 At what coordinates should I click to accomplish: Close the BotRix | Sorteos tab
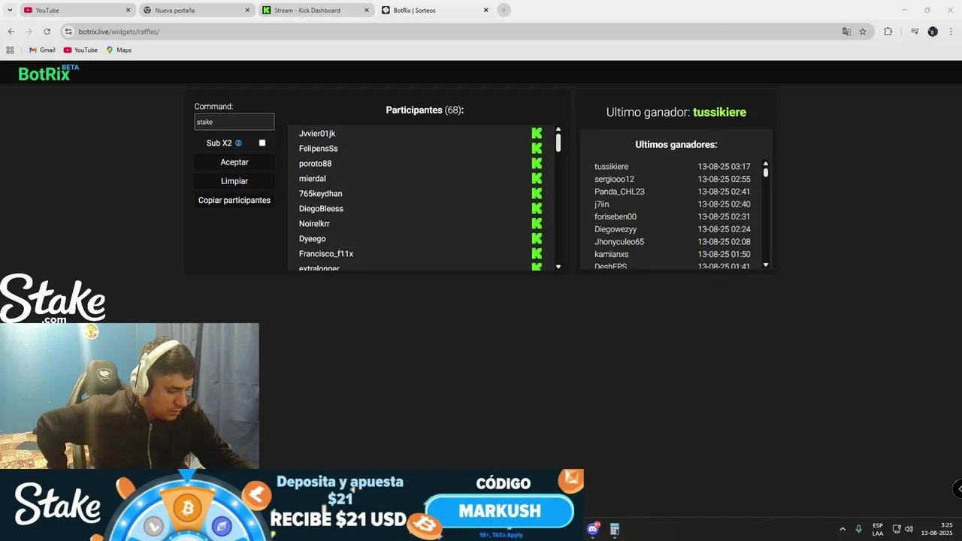pos(486,11)
